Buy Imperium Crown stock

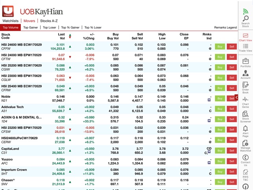[x=220, y=171]
